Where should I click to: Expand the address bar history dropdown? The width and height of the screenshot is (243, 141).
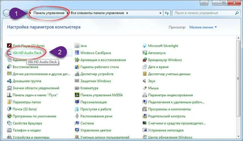tap(160, 13)
